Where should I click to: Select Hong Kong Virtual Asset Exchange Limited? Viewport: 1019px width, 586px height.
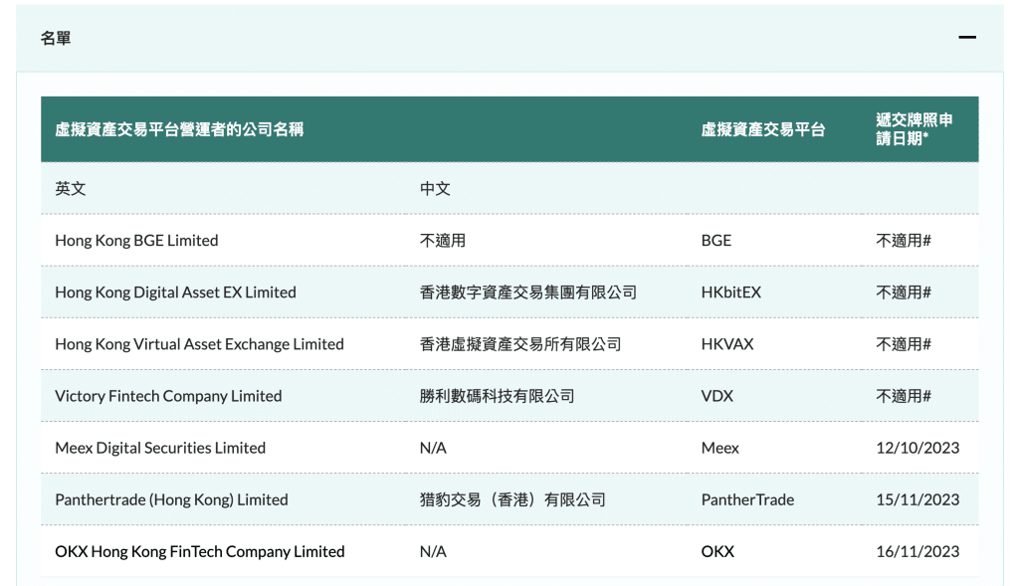(x=199, y=344)
